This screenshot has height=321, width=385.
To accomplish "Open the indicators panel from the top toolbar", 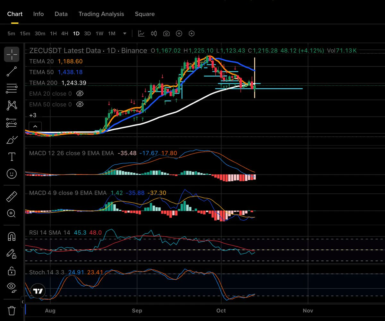I will (141, 33).
